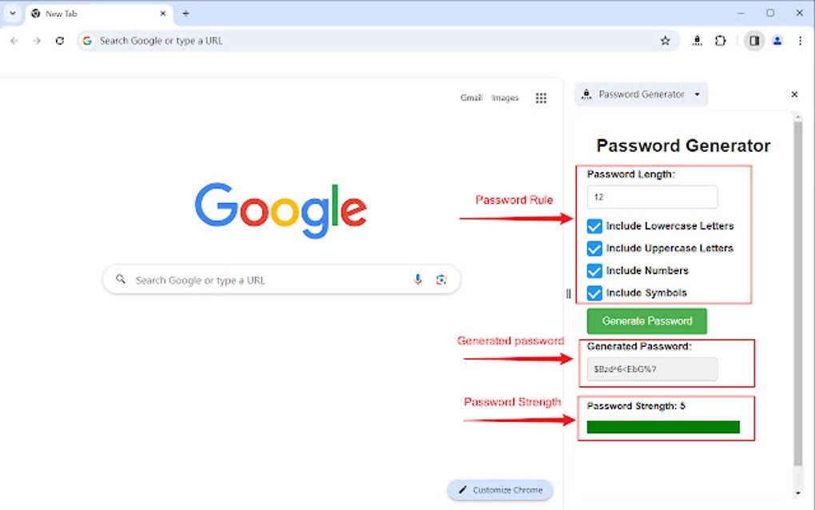Click the page reload icon
The image size is (815, 510).
(x=60, y=40)
